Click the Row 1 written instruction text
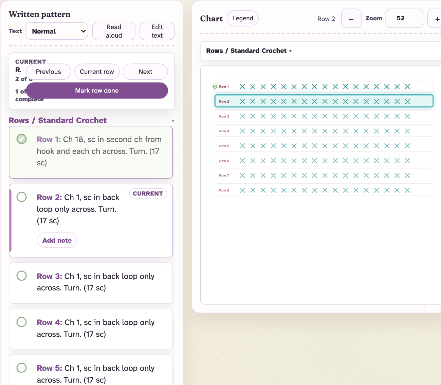 [99, 151]
